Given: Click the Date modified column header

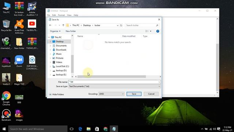Looking at the screenshot, I should (x=129, y=36).
